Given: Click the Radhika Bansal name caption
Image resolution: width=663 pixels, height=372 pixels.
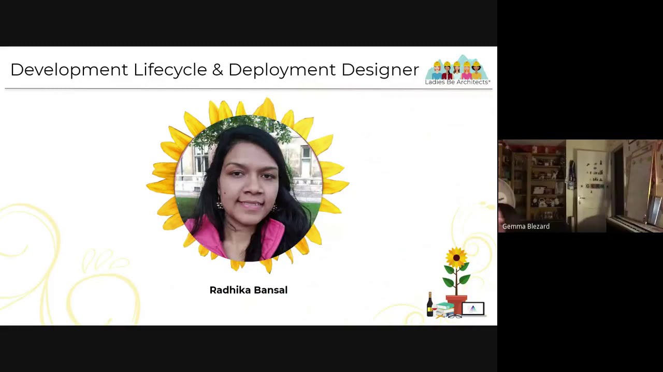Looking at the screenshot, I should coord(248,290).
